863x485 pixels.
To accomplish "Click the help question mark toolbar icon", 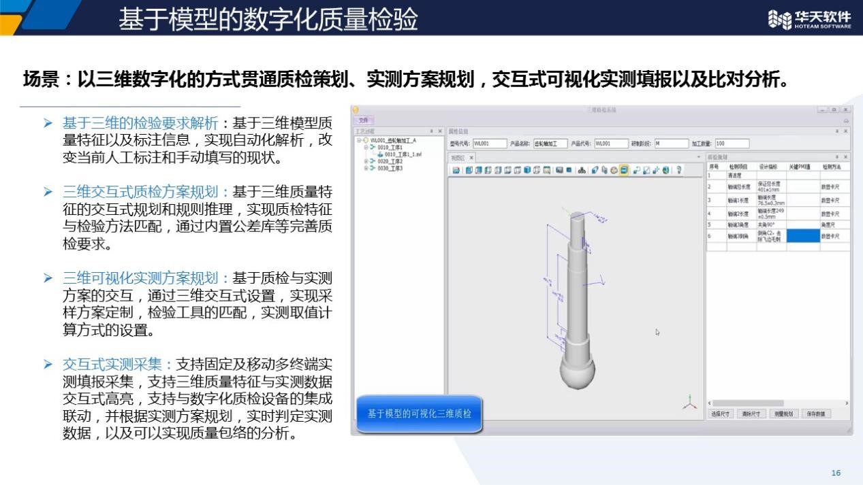I will 678,170.
